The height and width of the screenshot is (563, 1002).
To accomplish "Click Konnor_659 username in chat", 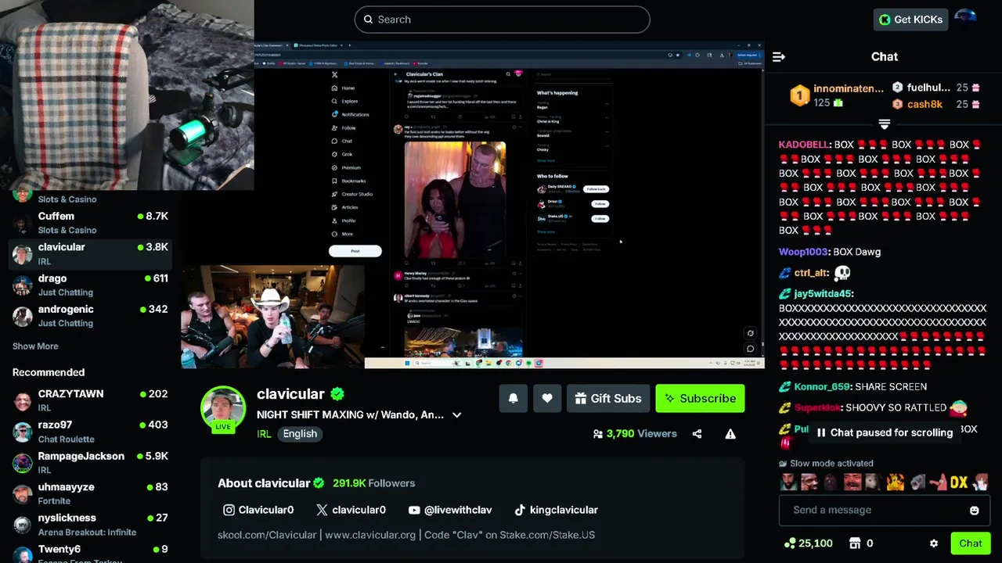I will pos(822,387).
